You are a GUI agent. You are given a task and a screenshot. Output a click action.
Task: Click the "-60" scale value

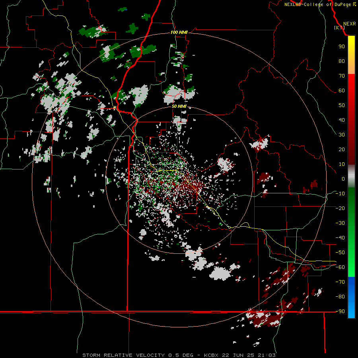[340, 267]
